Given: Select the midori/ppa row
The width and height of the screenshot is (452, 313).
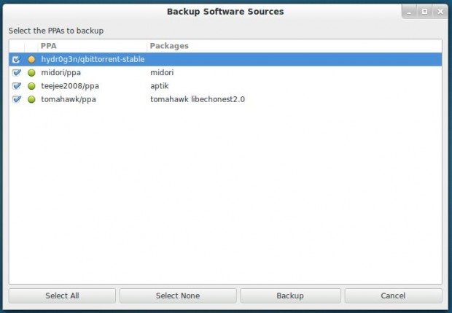Looking at the screenshot, I should click(x=225, y=73).
